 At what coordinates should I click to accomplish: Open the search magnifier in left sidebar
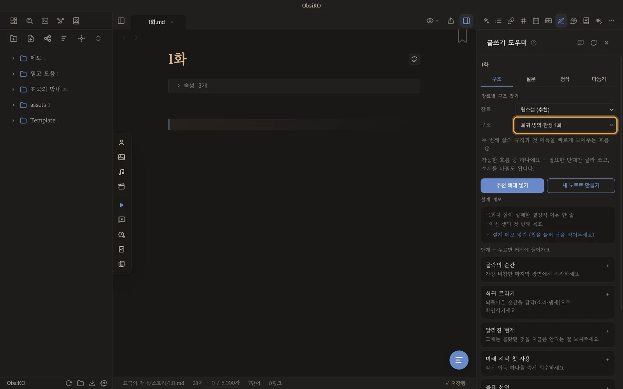29,21
